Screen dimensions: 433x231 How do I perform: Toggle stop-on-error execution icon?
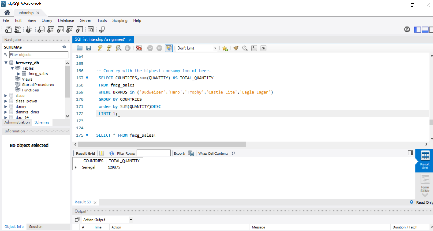pyautogui.click(x=139, y=48)
